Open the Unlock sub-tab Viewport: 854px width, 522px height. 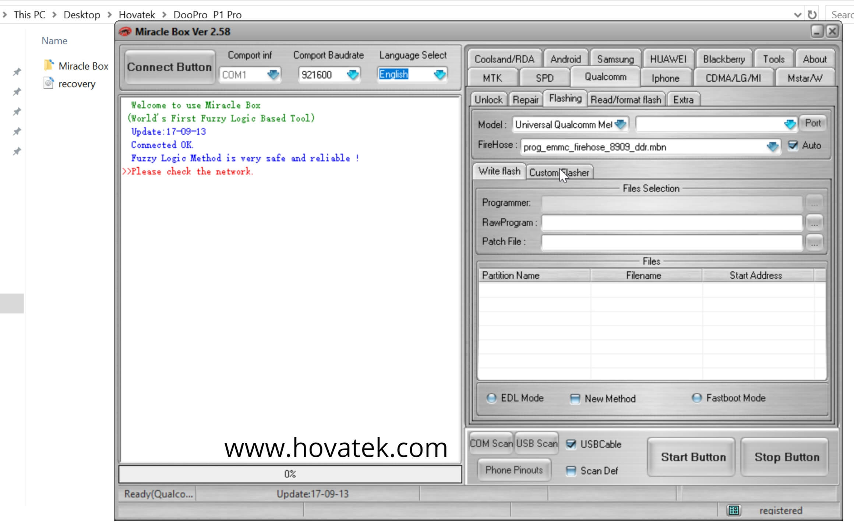click(x=488, y=100)
